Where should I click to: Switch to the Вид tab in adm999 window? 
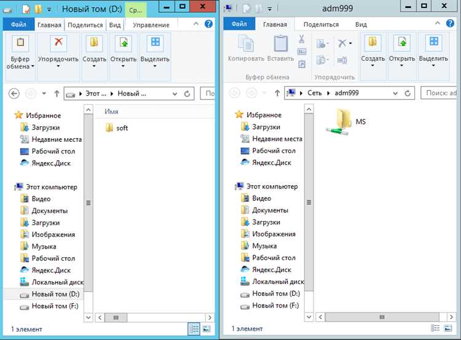pyautogui.click(x=361, y=25)
